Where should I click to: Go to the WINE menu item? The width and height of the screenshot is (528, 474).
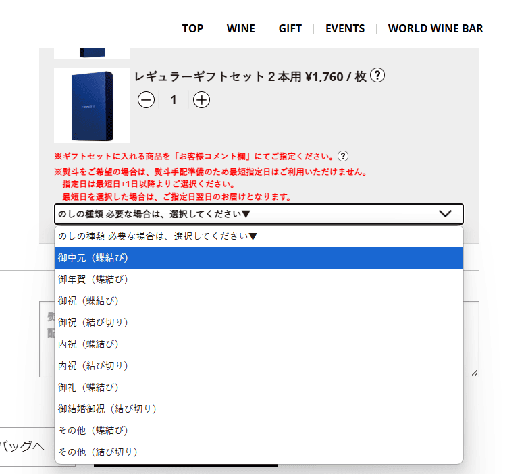click(241, 28)
